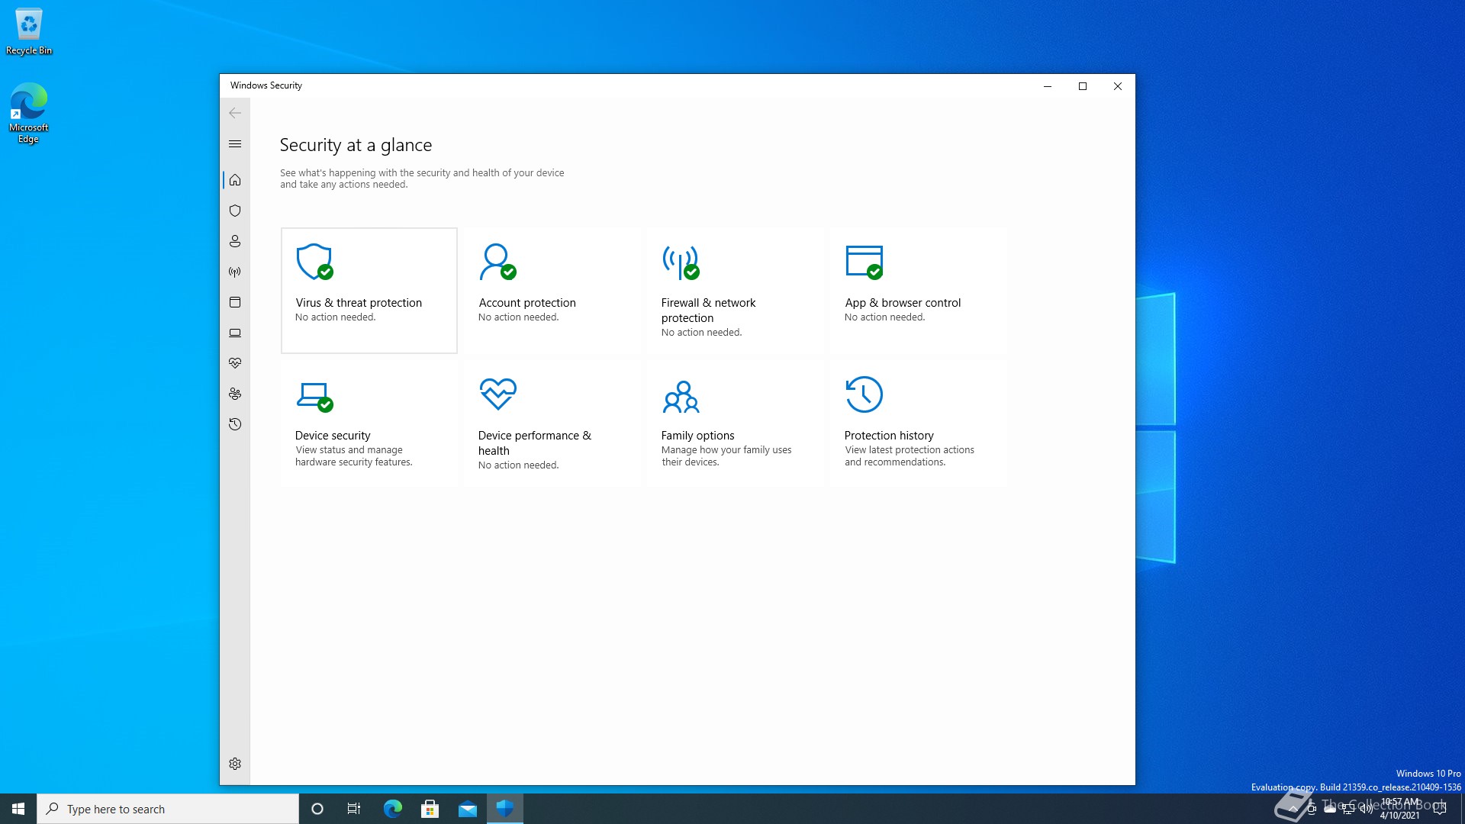Open App & browser control sidebar icon
The image size is (1465, 824).
(x=235, y=302)
